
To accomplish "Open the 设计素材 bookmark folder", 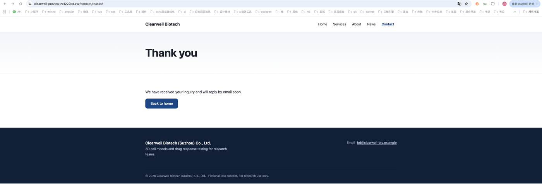I will 222,12.
